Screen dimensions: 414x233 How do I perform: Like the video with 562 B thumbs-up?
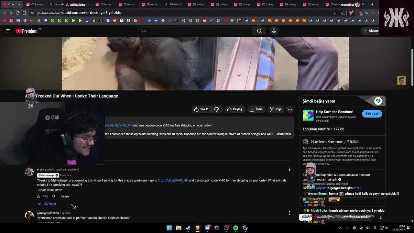tap(201, 109)
